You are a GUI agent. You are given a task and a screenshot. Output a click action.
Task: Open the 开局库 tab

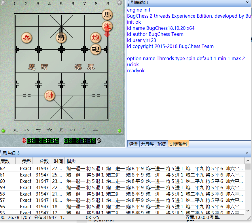click(x=147, y=144)
